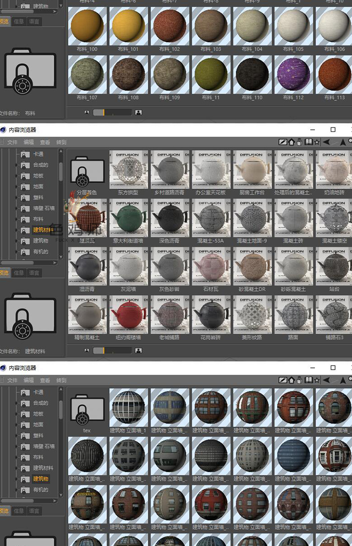The image size is (352, 546).
Task: Expand the 地面 folder in 建筑物 window tree
Action: point(16,425)
